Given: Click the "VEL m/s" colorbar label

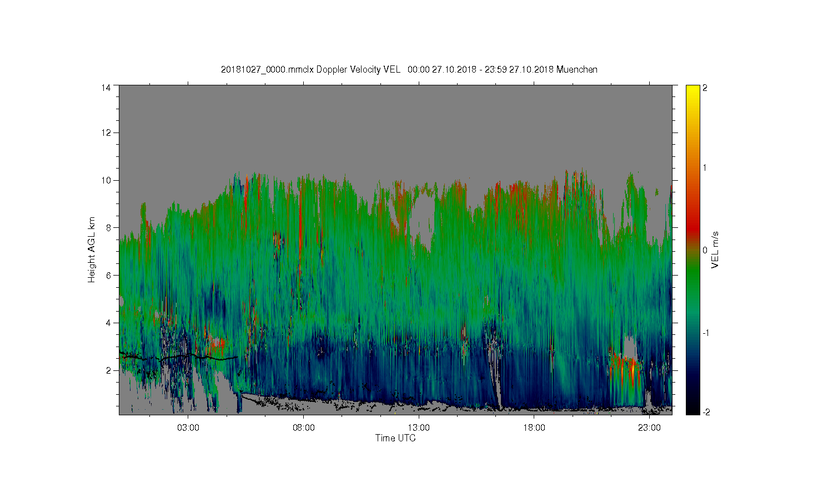Looking at the screenshot, I should pos(715,249).
